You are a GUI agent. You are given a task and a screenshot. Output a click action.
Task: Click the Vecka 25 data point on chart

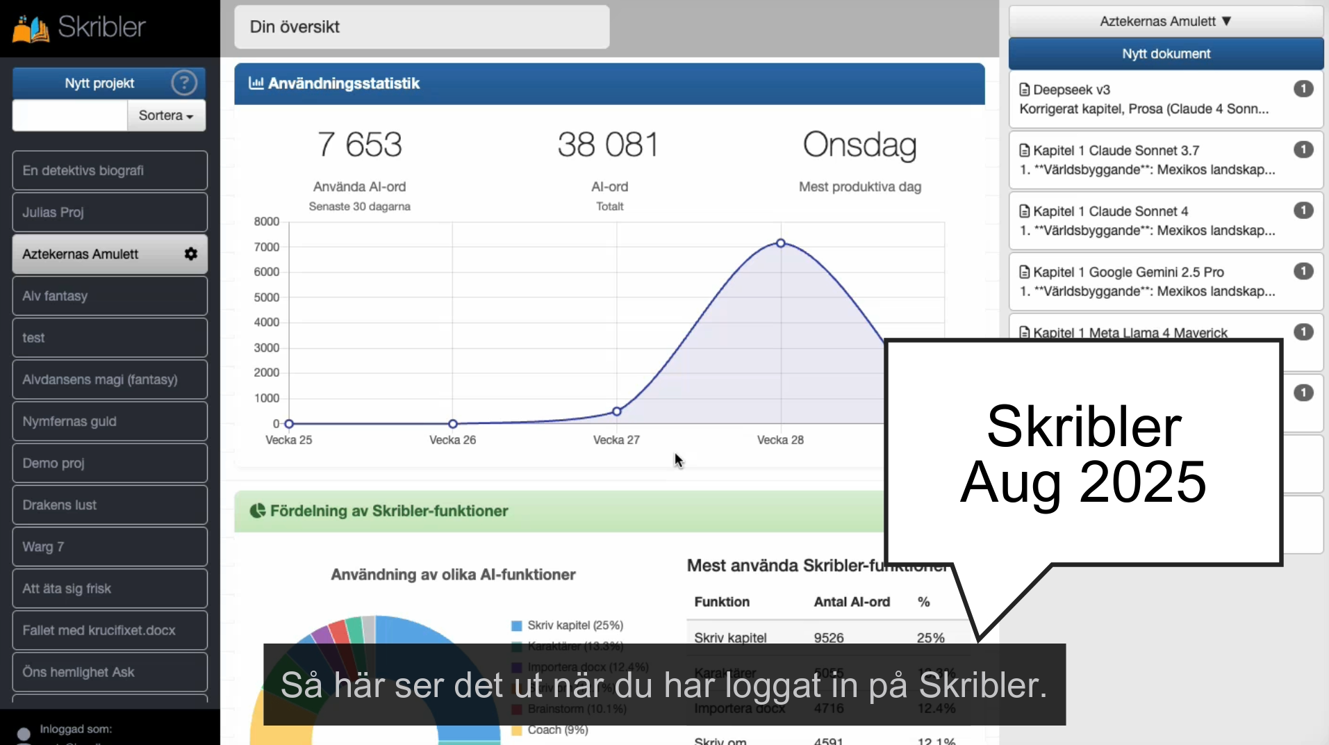pyautogui.click(x=289, y=423)
